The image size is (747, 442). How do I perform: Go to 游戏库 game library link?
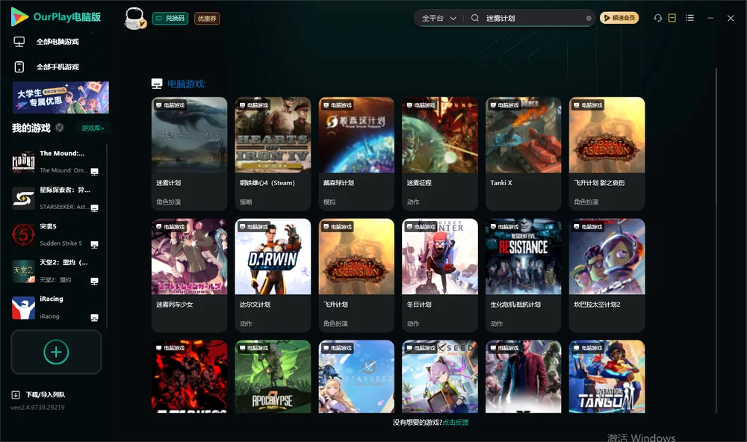93,128
